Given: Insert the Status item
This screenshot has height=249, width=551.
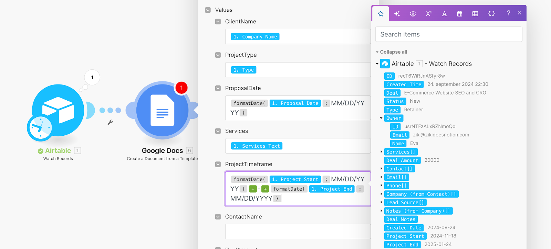Looking at the screenshot, I should tap(395, 101).
